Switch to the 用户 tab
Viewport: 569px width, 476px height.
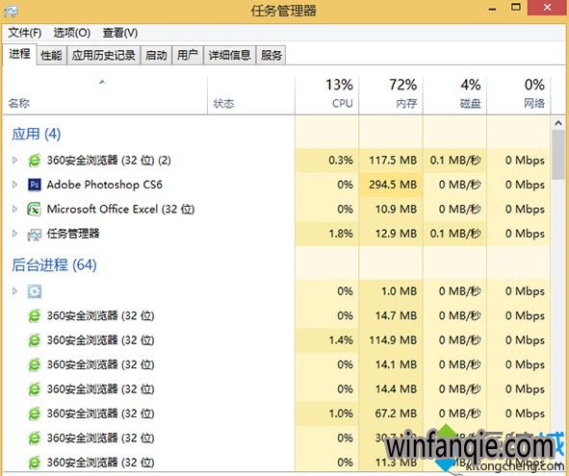[x=187, y=55]
